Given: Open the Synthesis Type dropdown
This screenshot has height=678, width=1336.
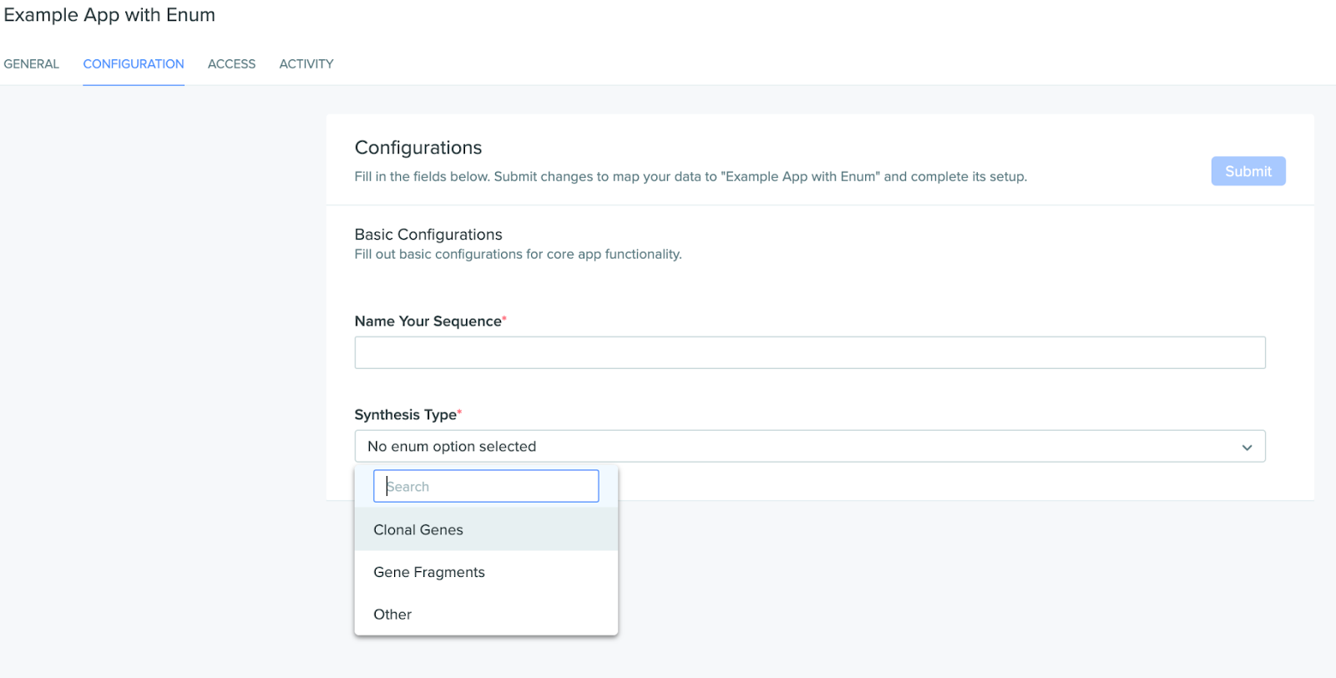Looking at the screenshot, I should coord(810,446).
